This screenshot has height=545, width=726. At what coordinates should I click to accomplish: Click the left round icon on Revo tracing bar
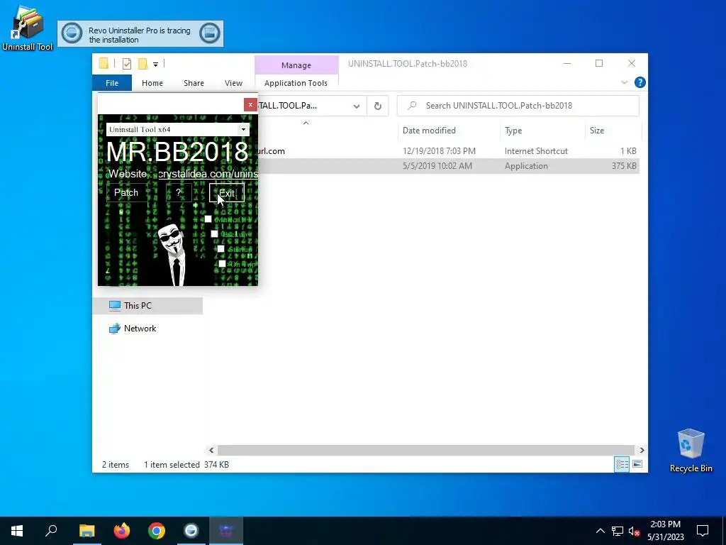(72, 33)
